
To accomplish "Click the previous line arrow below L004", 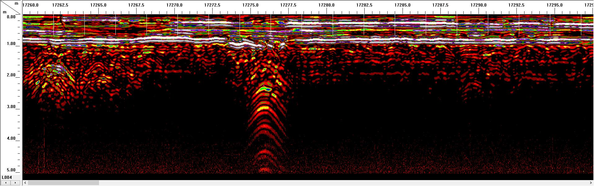I will click(x=6, y=183).
